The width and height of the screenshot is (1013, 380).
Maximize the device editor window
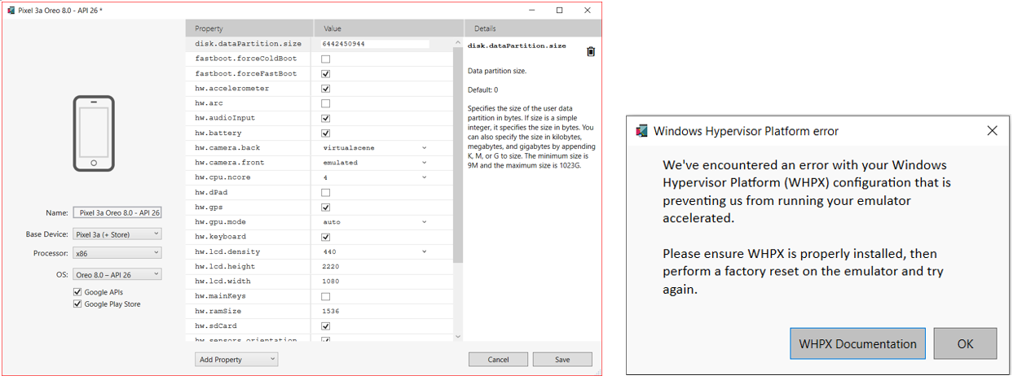tap(559, 11)
